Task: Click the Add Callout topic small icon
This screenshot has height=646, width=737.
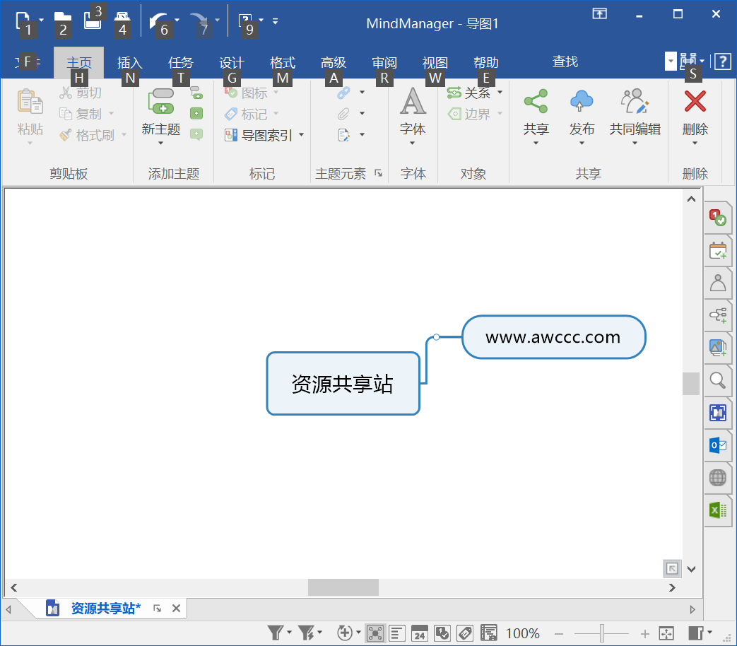Action: pyautogui.click(x=196, y=135)
